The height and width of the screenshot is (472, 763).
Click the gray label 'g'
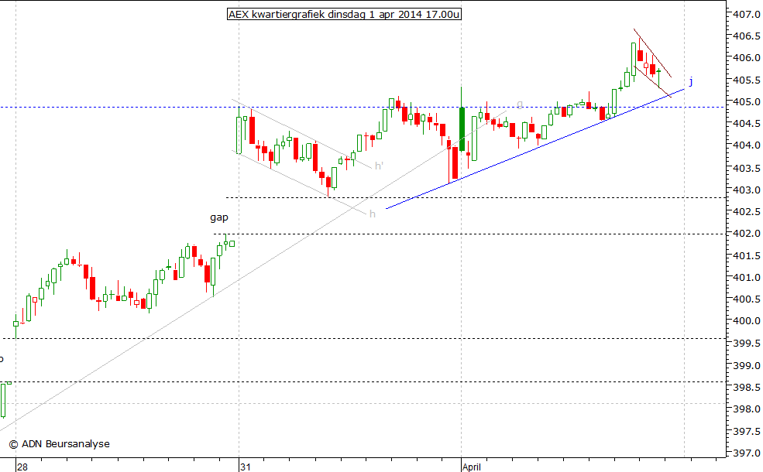(x=520, y=104)
